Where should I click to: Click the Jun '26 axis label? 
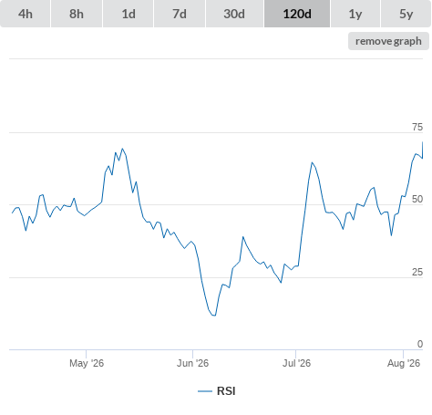click(192, 363)
